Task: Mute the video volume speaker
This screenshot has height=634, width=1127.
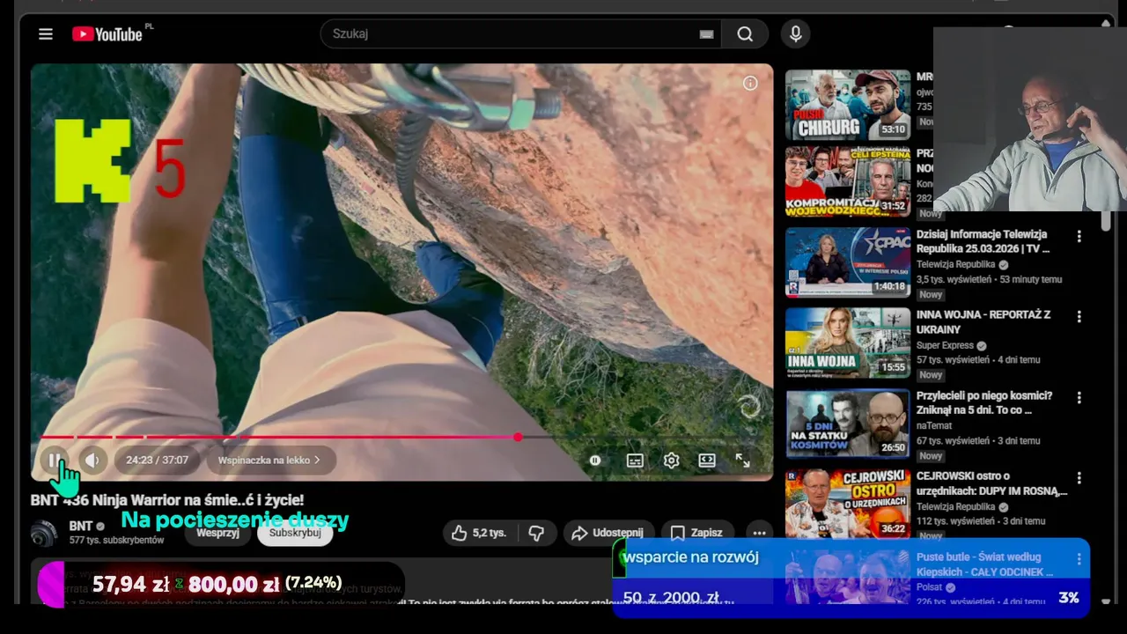Action: click(92, 460)
